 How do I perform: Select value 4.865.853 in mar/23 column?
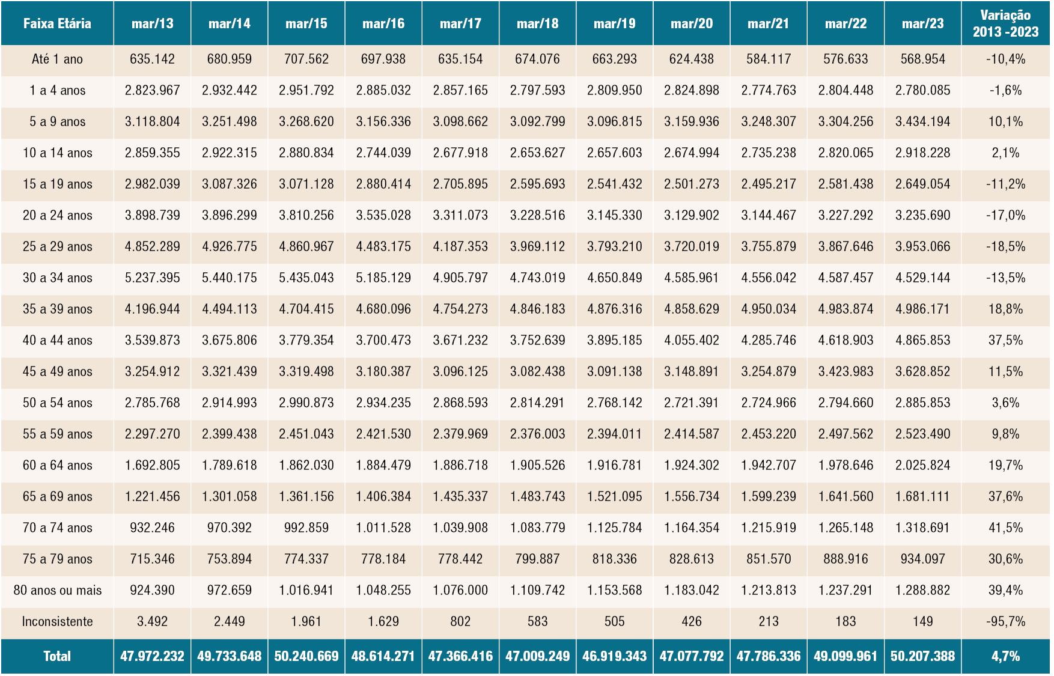click(x=922, y=340)
